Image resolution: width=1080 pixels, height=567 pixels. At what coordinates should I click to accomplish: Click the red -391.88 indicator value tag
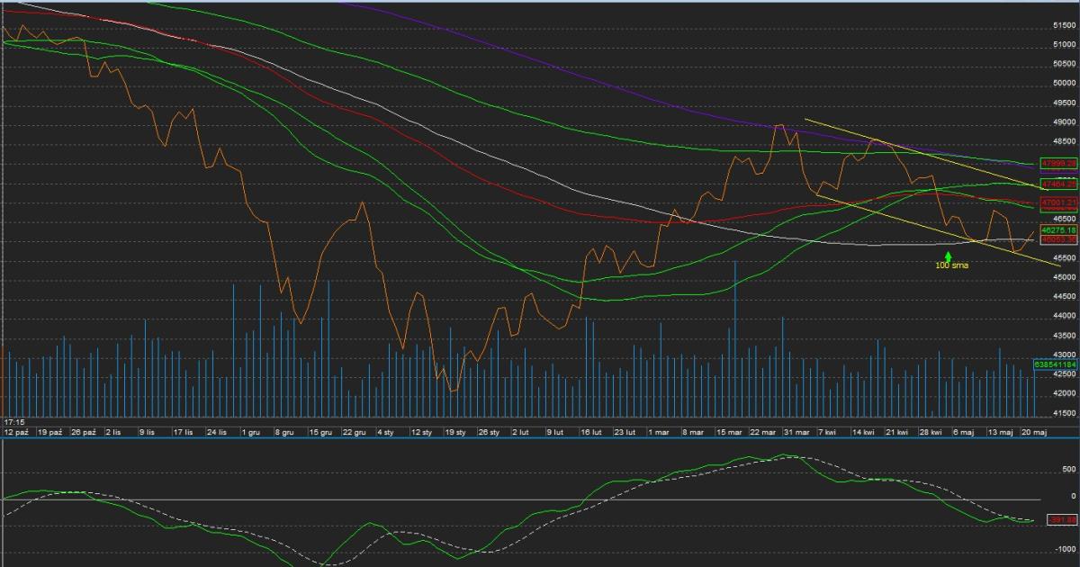point(1061,520)
